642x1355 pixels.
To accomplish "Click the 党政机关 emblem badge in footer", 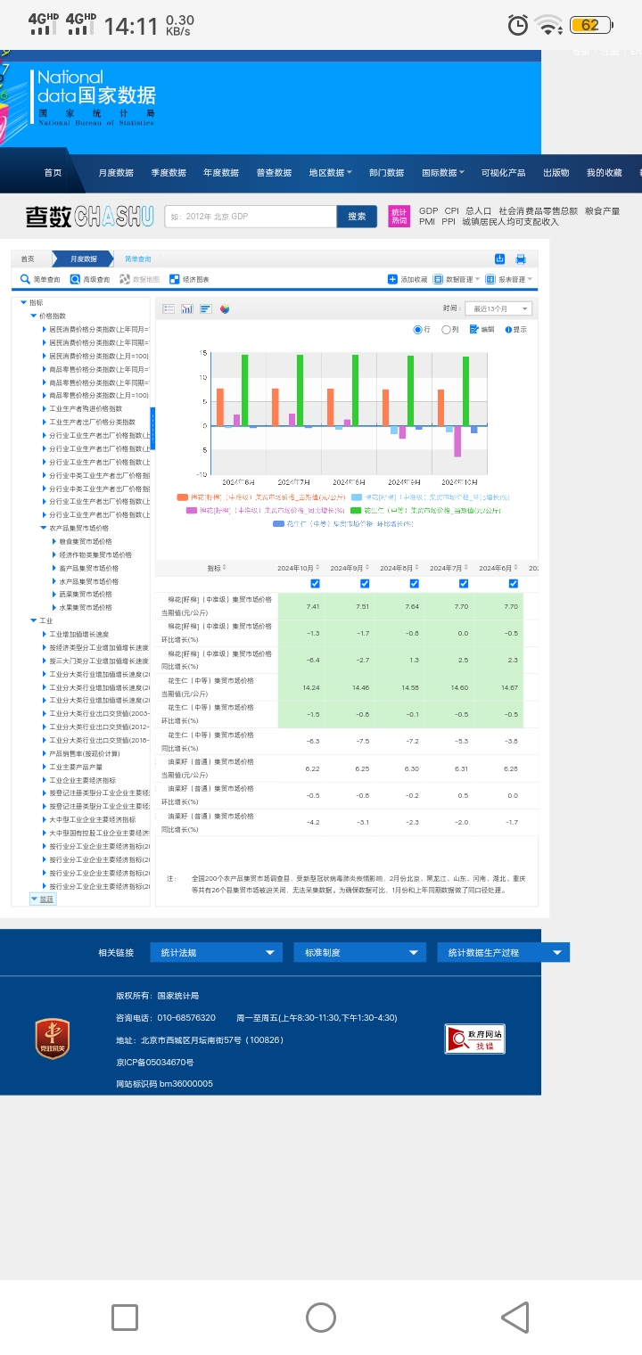I will 53,1039.
